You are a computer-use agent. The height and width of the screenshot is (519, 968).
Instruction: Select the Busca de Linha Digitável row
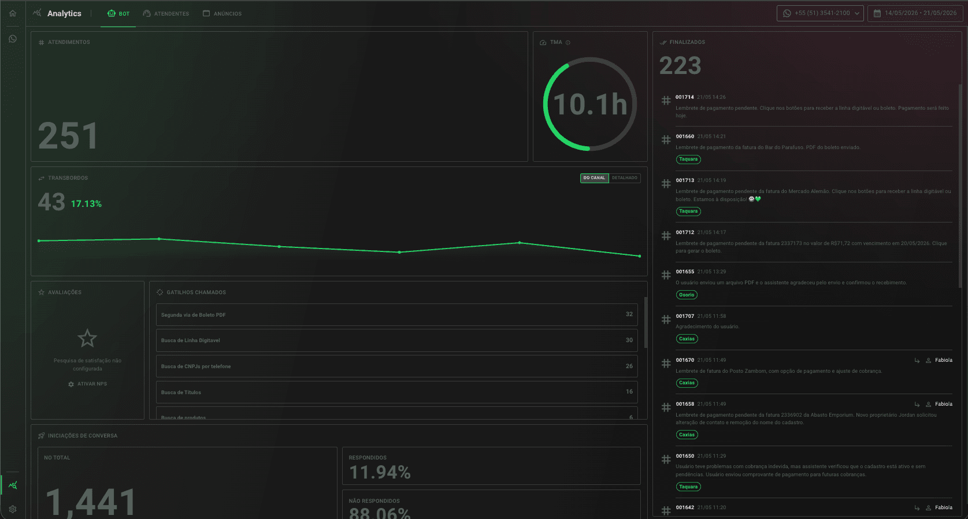click(397, 340)
